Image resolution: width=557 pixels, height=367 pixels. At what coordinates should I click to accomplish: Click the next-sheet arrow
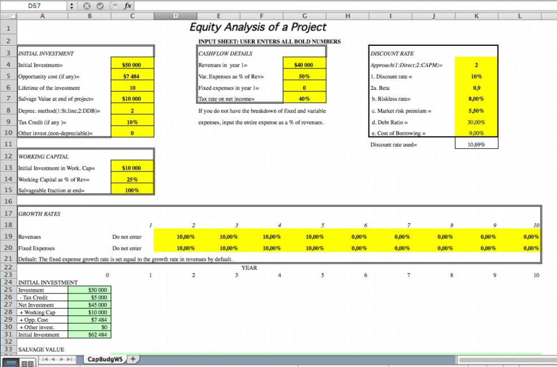click(x=62, y=359)
